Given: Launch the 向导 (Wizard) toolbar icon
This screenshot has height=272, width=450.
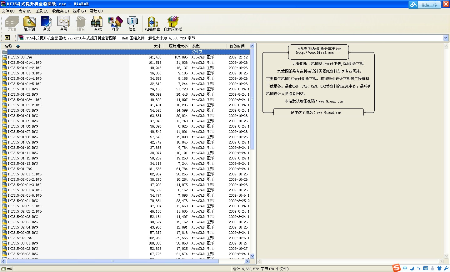Looking at the screenshot, I should point(115,23).
